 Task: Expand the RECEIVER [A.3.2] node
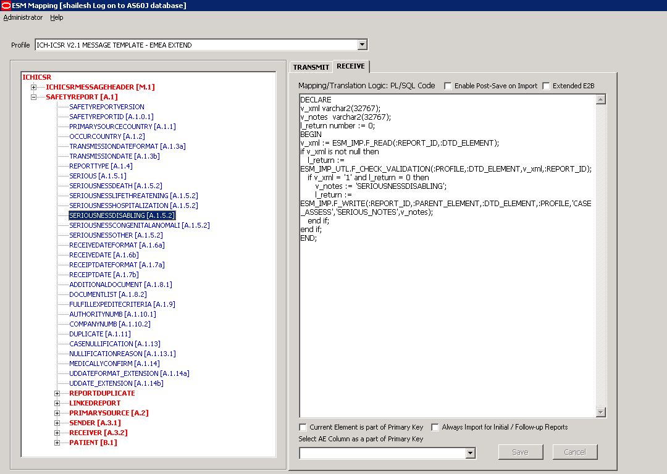coord(57,433)
